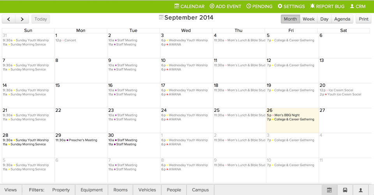Open the Property filter
The image size is (374, 195).
click(61, 190)
